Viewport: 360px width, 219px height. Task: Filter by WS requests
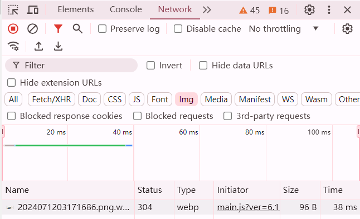click(x=288, y=99)
